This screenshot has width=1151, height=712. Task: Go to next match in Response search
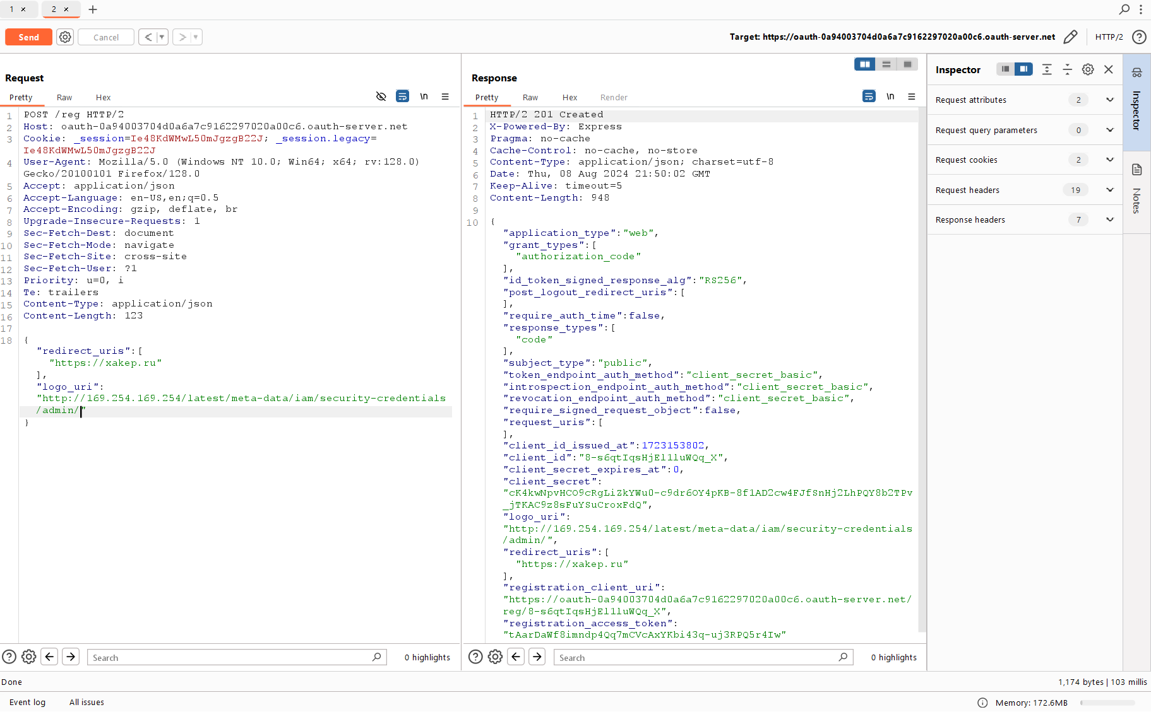(537, 657)
